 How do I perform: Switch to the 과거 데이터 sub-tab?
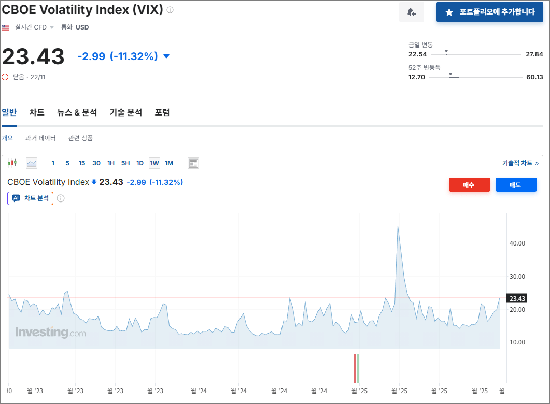(x=40, y=138)
